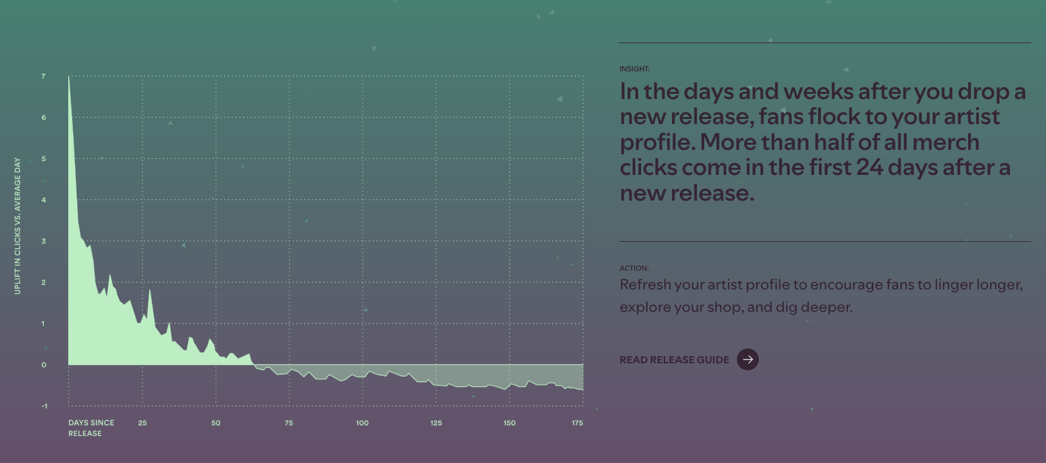Select the 'Refresh your artist profile' paragraph
Screen dimensions: 1046x463
(x=821, y=296)
